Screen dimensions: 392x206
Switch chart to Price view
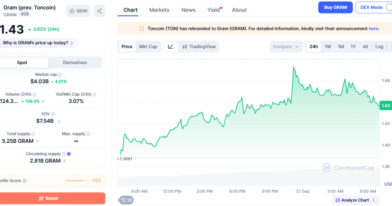(127, 47)
